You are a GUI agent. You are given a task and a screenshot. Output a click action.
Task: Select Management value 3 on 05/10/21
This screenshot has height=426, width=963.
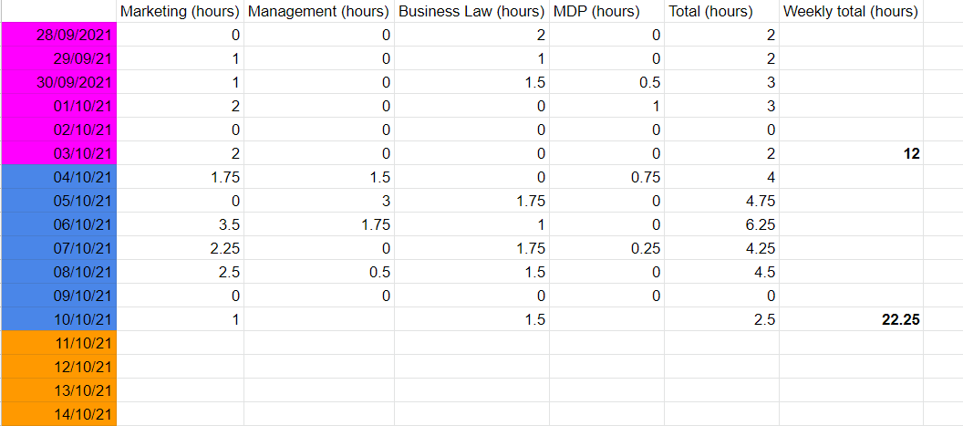coord(319,201)
